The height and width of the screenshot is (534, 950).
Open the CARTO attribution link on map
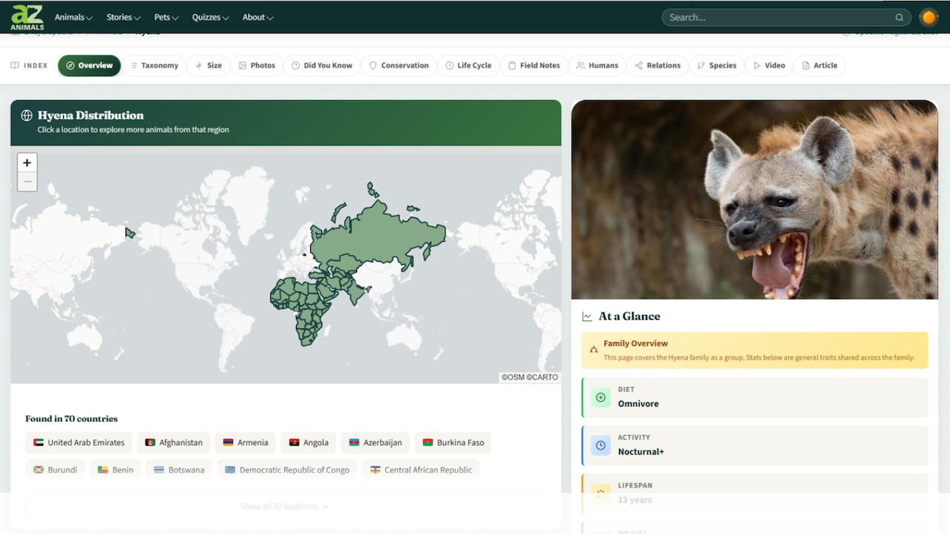[x=543, y=378]
